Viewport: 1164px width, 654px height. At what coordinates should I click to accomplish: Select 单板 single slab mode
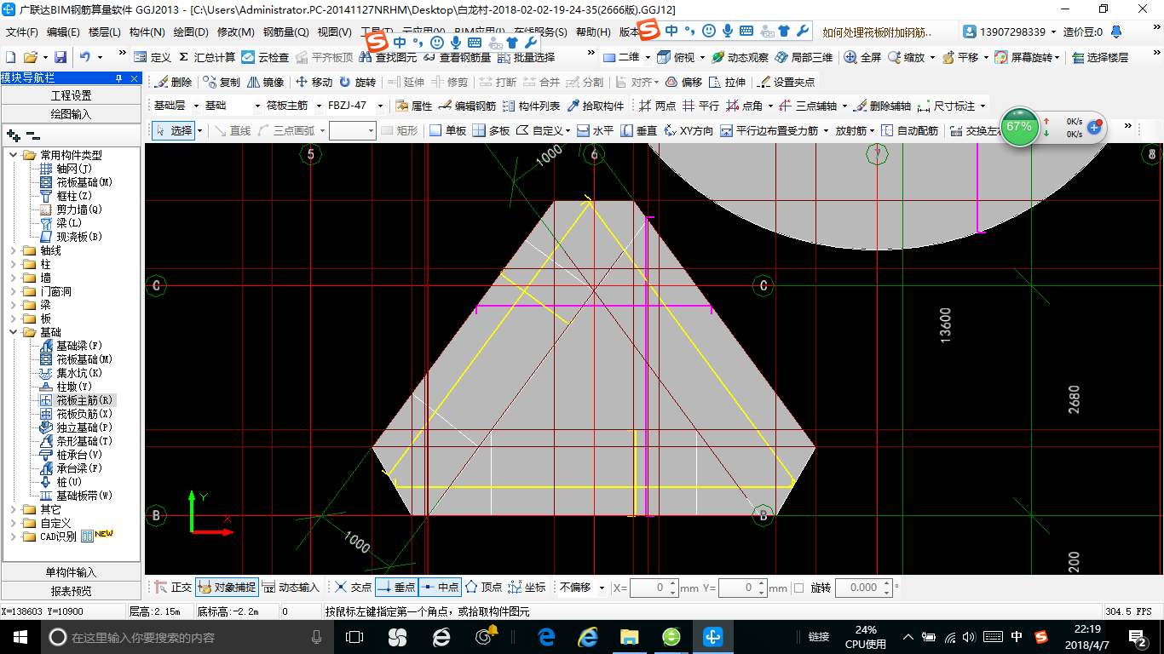click(447, 131)
